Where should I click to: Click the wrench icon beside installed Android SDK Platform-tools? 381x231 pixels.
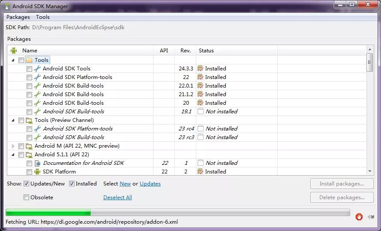(x=37, y=77)
